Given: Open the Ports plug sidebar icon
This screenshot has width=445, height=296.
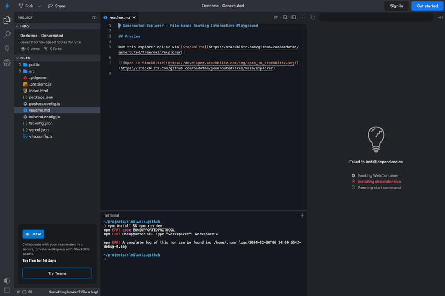Looking at the screenshot, I should pyautogui.click(x=7, y=48).
